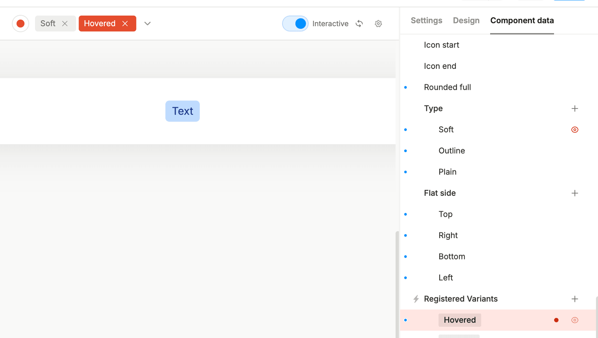Click the refresh/reset icon
Image resolution: width=598 pixels, height=338 pixels.
pos(359,23)
